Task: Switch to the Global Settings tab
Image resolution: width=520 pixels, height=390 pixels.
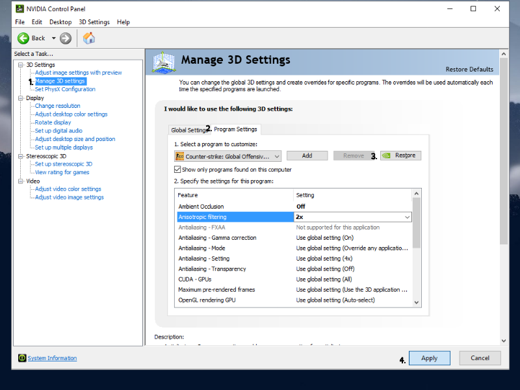Action: click(x=188, y=130)
